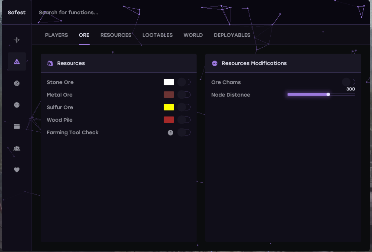Screen dimensions: 372x252
Task: Select the purple eye triangle sidebar icon
Action: pyautogui.click(x=17, y=62)
